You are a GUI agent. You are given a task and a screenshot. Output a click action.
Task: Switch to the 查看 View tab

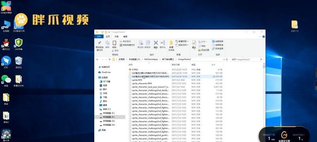coord(125,37)
